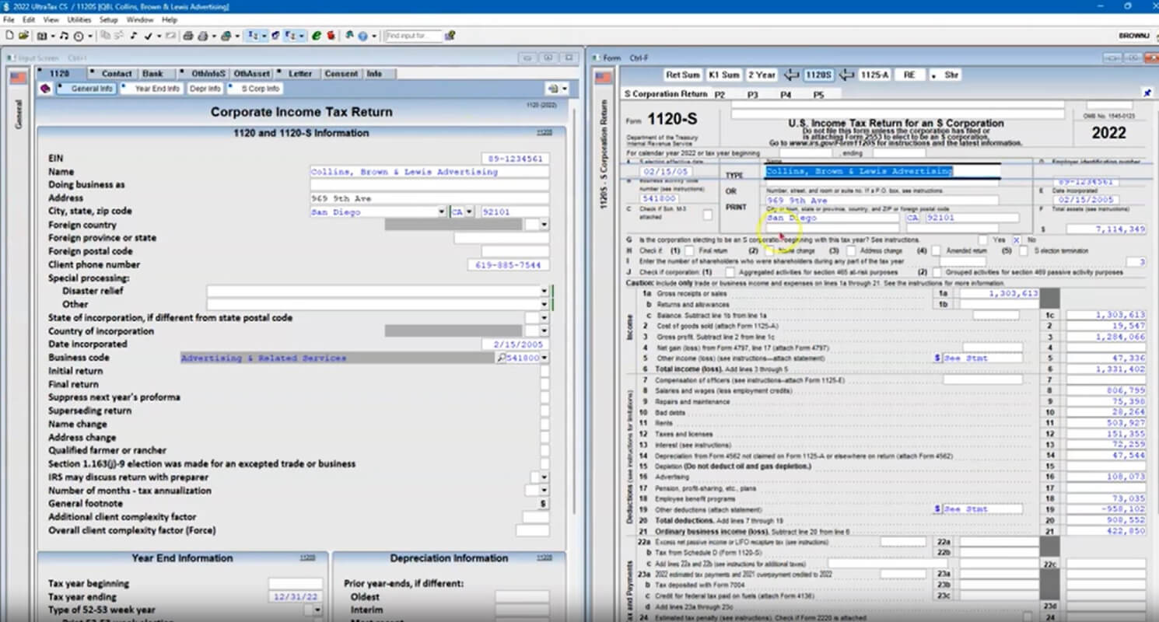Open the Window menu
The image size is (1159, 622).
tap(140, 19)
